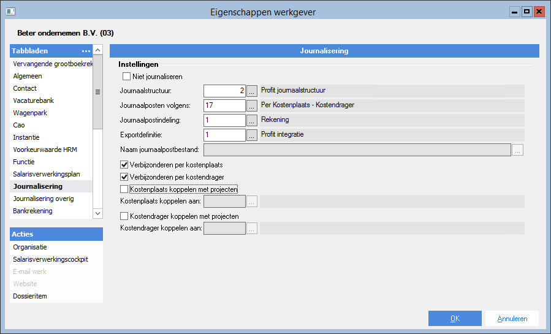Open Salarisverwerkingscockpit action
The height and width of the screenshot is (334, 551).
click(x=56, y=259)
